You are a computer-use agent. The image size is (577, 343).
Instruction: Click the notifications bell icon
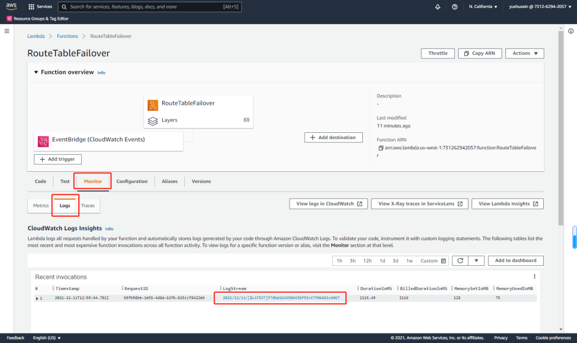(x=438, y=7)
